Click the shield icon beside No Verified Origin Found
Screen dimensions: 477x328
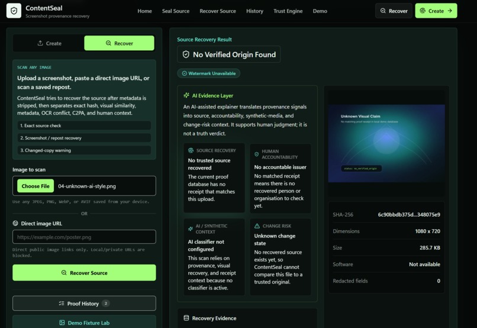[186, 54]
